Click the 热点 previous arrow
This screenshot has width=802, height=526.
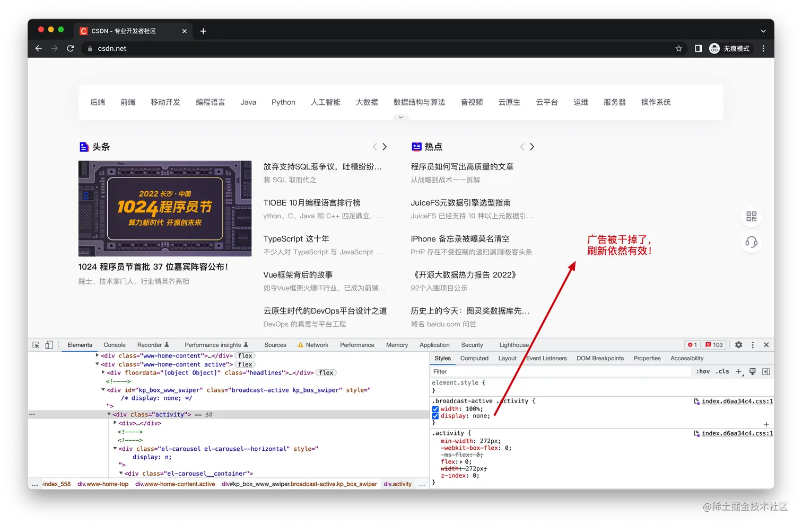click(522, 147)
